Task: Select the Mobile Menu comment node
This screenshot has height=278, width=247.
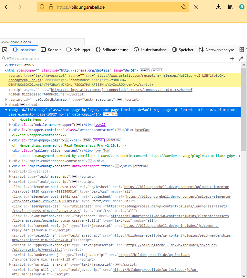Action: 29,119
